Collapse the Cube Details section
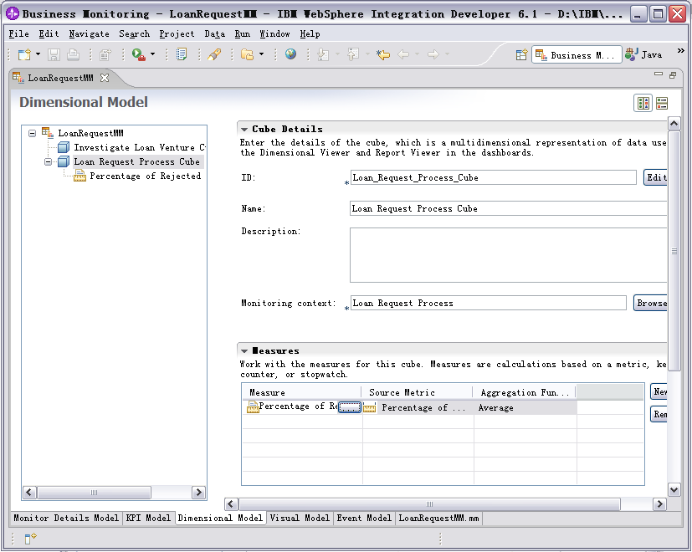The height and width of the screenshot is (552, 692). 244,130
